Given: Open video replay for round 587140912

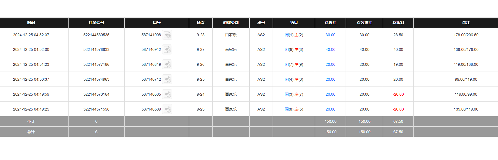Looking at the screenshot, I should 167,50.
